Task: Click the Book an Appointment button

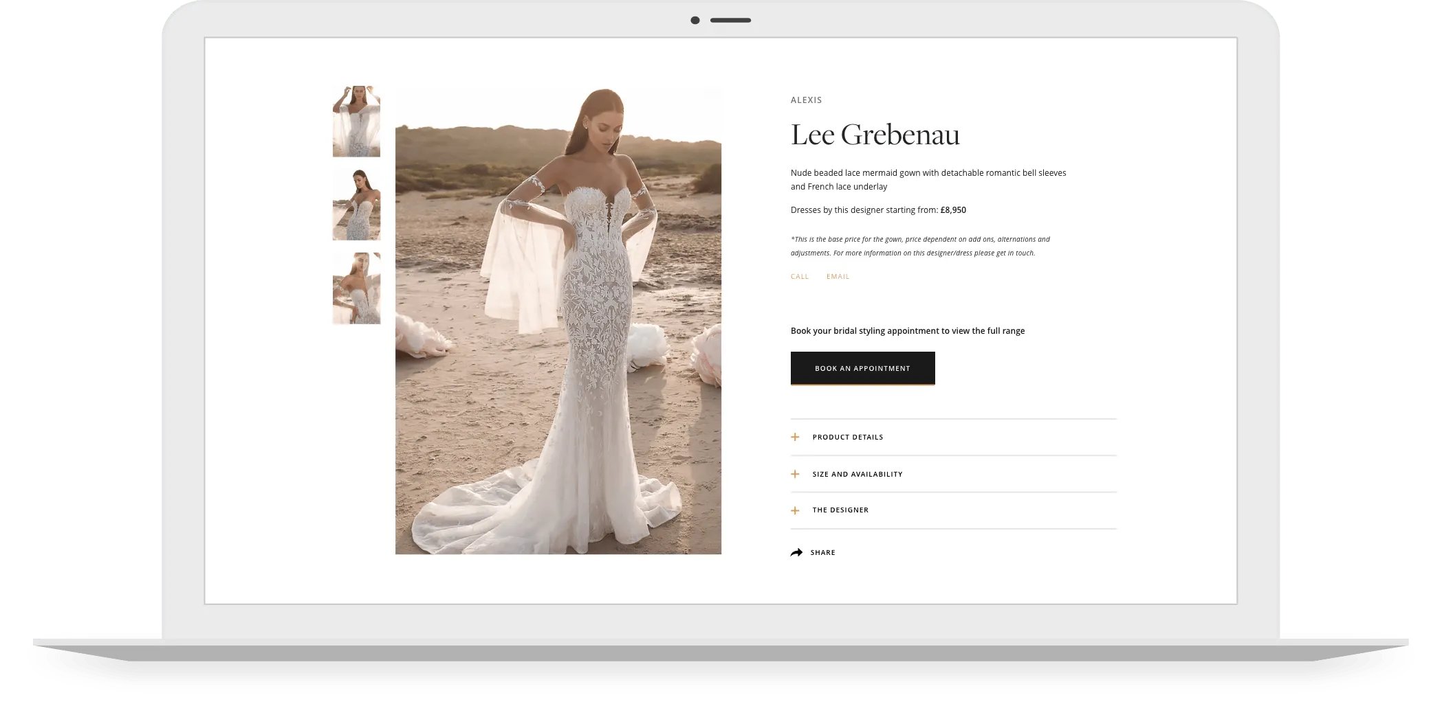Action: (x=862, y=368)
